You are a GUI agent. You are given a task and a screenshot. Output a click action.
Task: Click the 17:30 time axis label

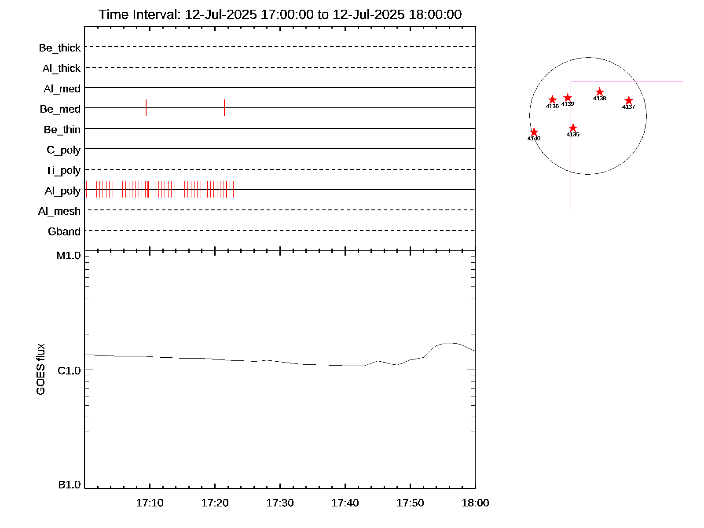(x=280, y=503)
